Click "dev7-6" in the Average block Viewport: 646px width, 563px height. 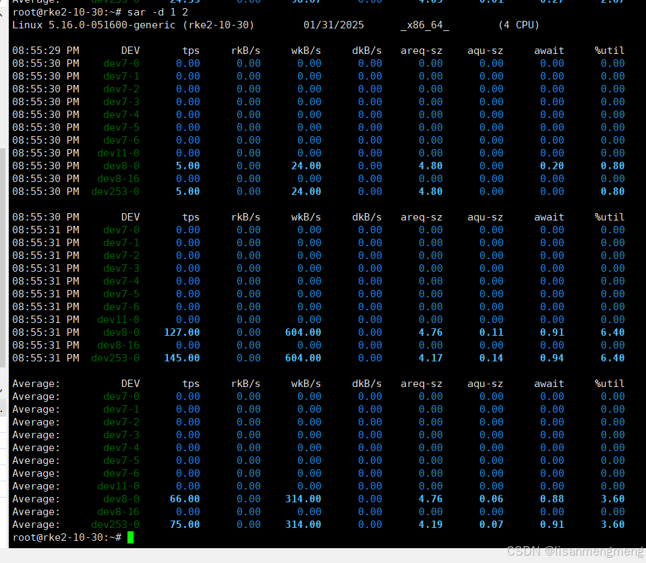(121, 473)
